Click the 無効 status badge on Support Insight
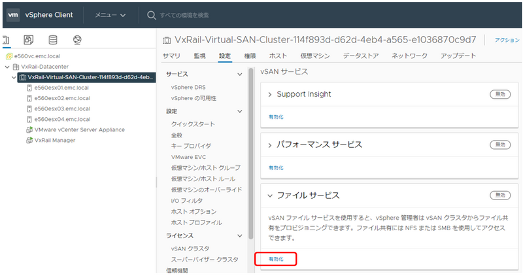This screenshot has height=276, width=523. pos(500,94)
